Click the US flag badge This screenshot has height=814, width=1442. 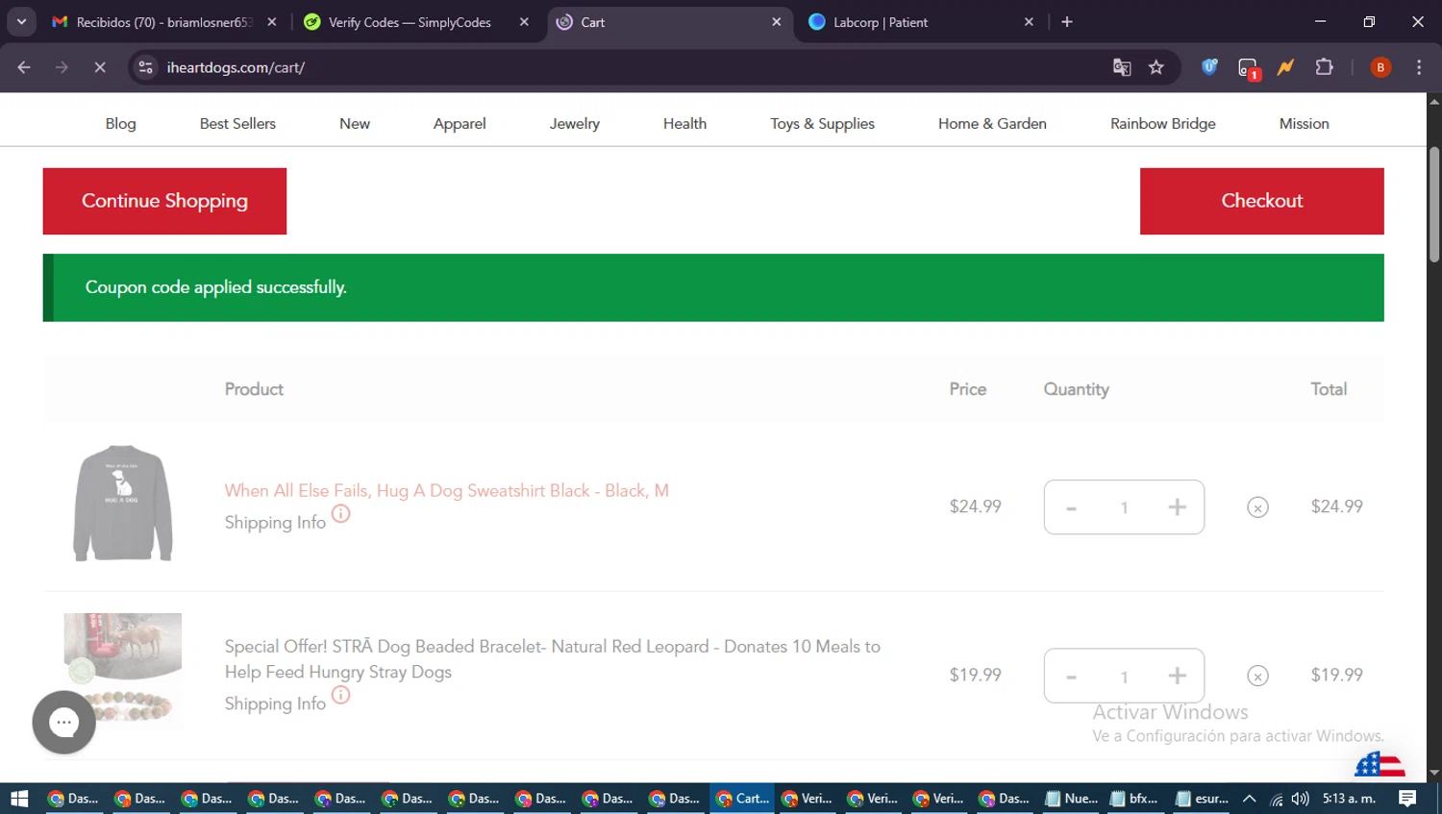click(1380, 765)
